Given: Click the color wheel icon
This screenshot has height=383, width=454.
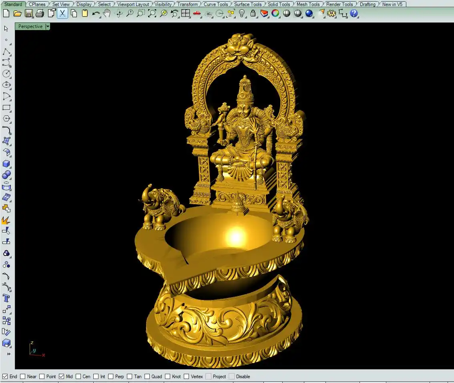Looking at the screenshot, I should coord(275,13).
